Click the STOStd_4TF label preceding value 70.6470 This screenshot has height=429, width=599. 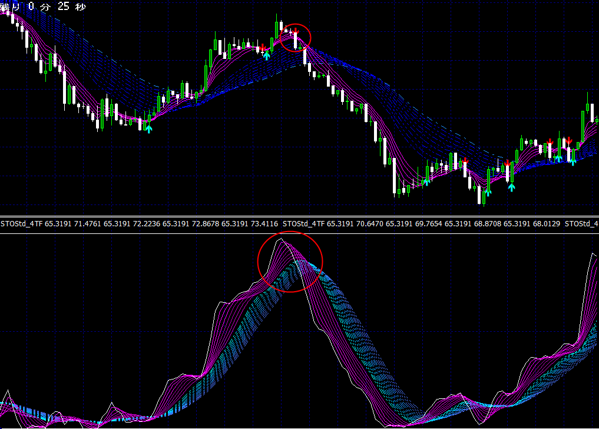click(x=303, y=224)
